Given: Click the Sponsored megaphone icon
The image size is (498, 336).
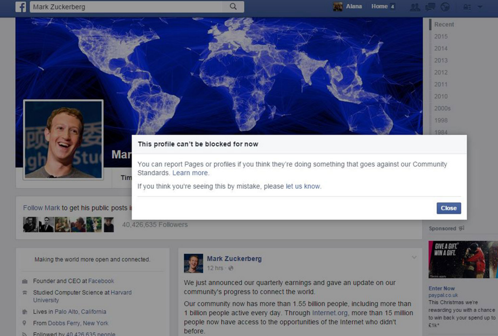Looking at the screenshot, I should (x=462, y=228).
